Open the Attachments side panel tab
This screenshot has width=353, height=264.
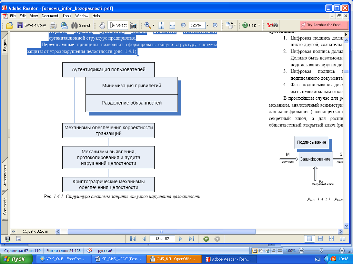[4, 175]
